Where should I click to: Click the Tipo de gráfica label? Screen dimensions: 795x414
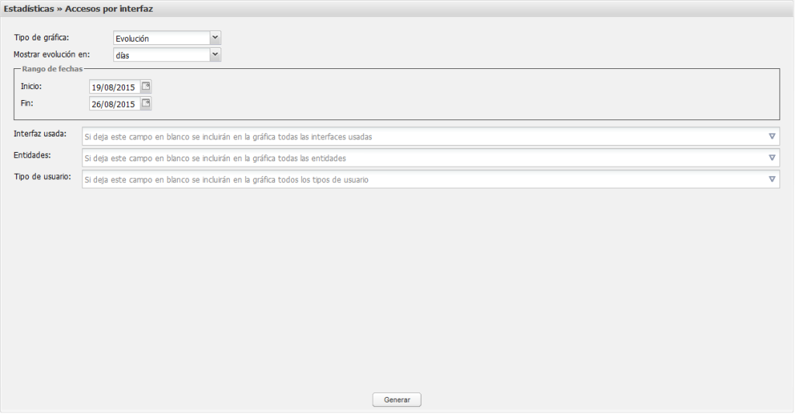click(x=42, y=37)
